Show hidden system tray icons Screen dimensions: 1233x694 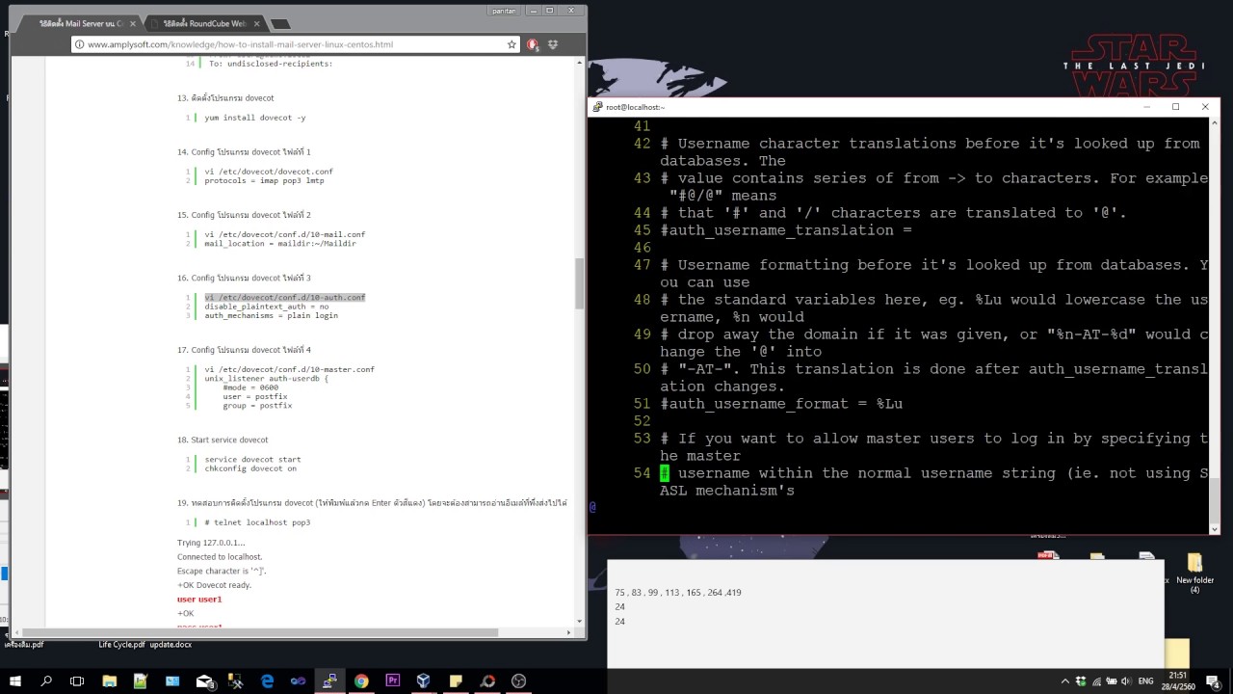pos(1064,681)
